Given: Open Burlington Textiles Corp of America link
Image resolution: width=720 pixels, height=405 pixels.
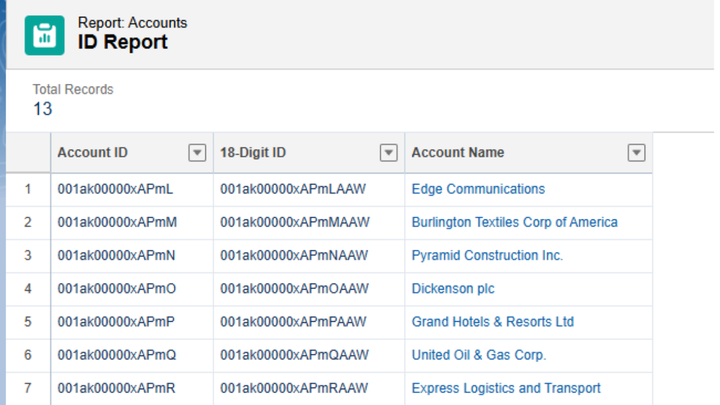Looking at the screenshot, I should click(514, 222).
